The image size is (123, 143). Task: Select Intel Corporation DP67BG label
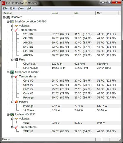[31, 21]
